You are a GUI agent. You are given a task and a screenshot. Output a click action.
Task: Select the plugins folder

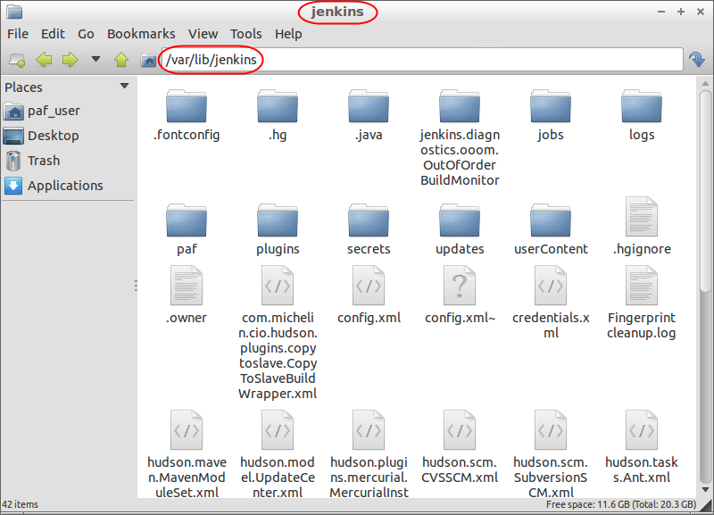[278, 229]
